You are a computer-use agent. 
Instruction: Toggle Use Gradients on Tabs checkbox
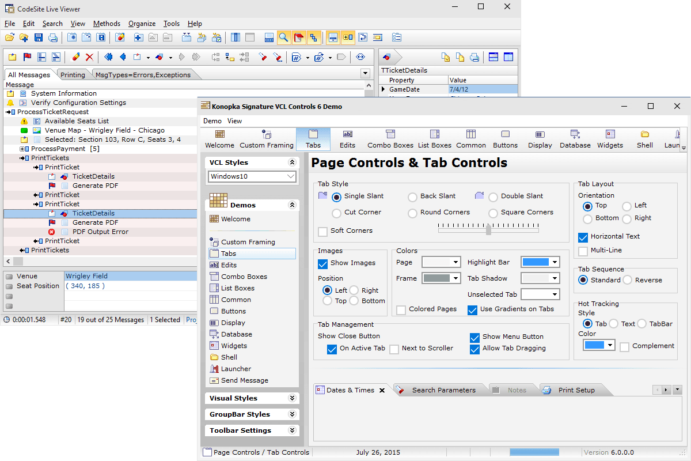click(x=473, y=309)
